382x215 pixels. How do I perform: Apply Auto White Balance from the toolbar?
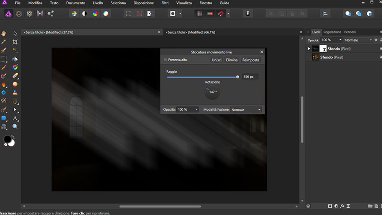click(x=106, y=14)
